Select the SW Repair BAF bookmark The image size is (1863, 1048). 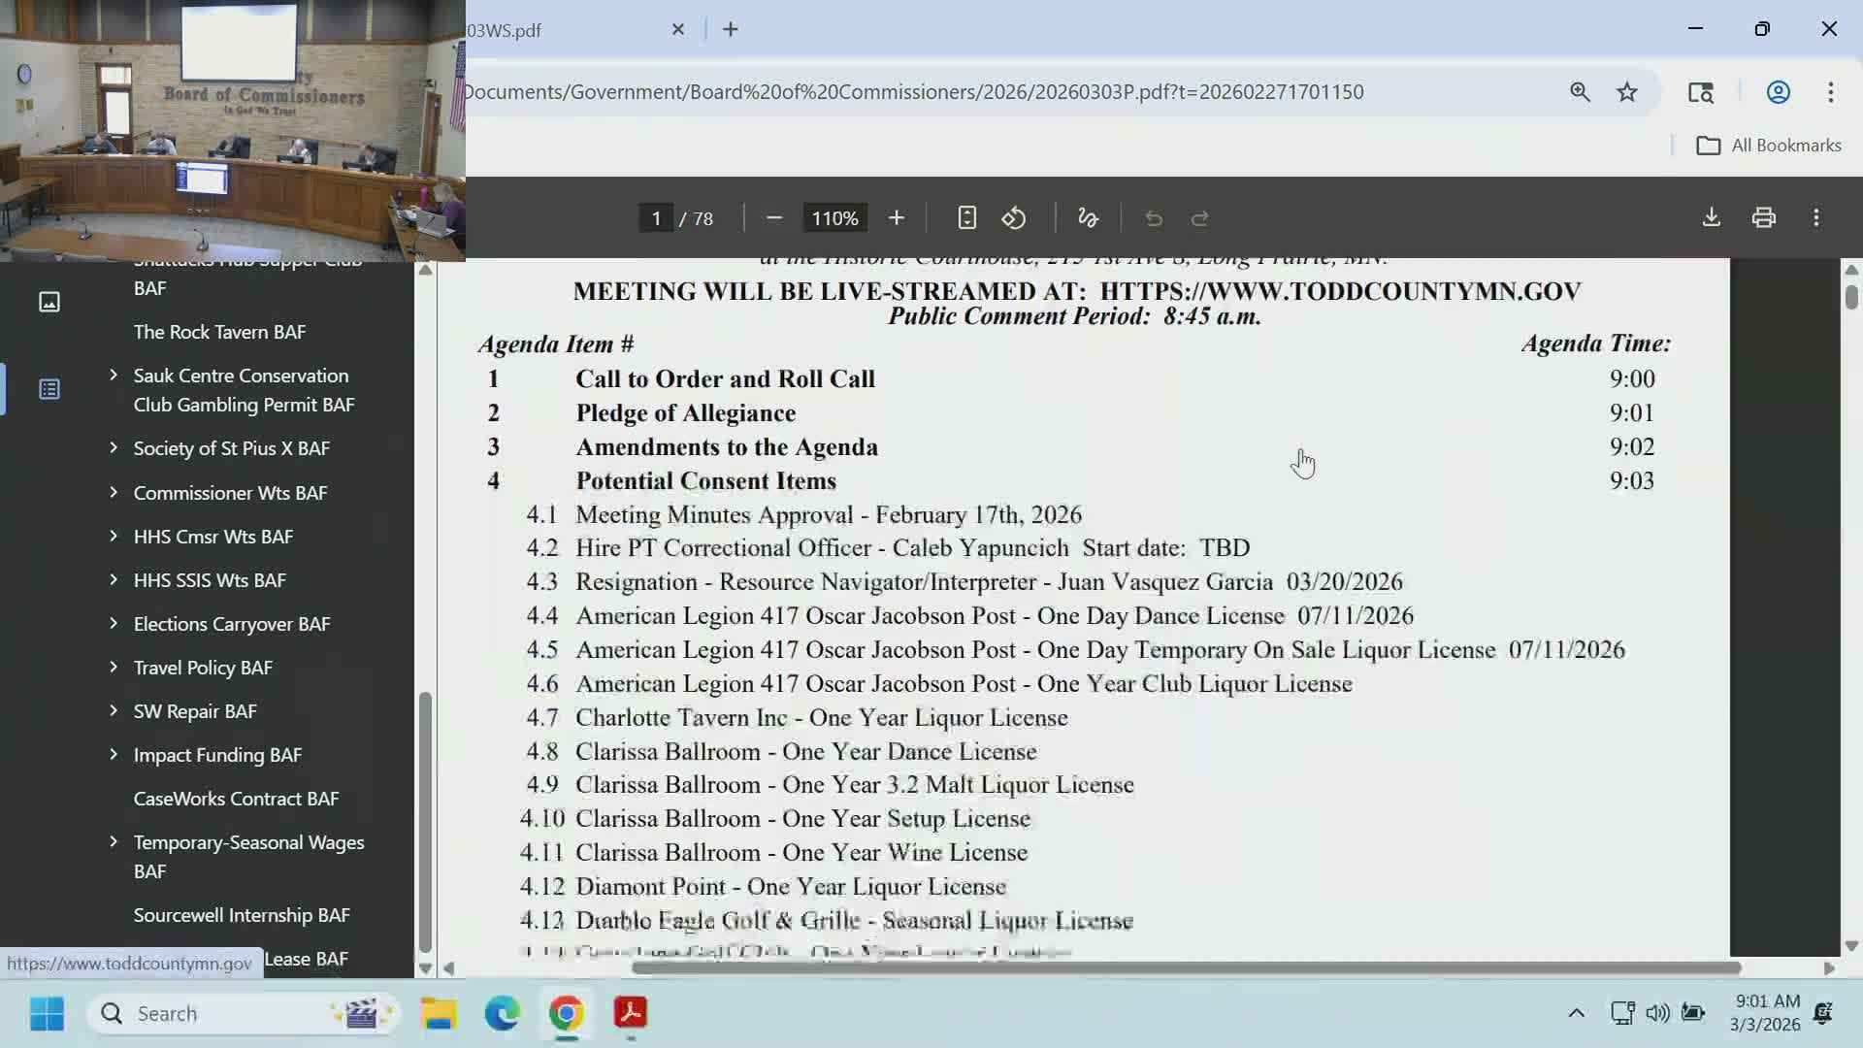point(194,710)
